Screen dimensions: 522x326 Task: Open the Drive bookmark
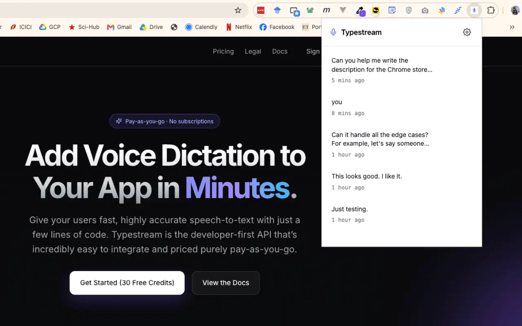[x=151, y=27]
